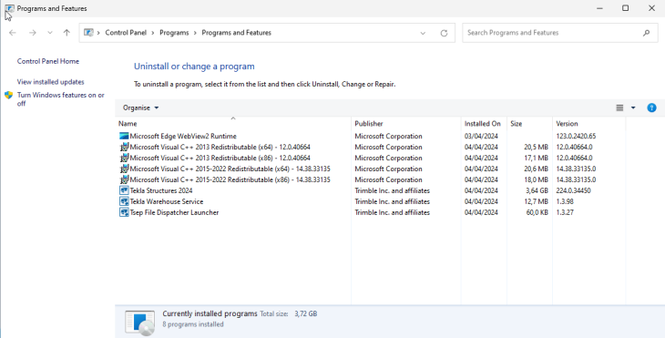This screenshot has width=665, height=338.
Task: Sort by the Name column header
Action: coord(233,123)
